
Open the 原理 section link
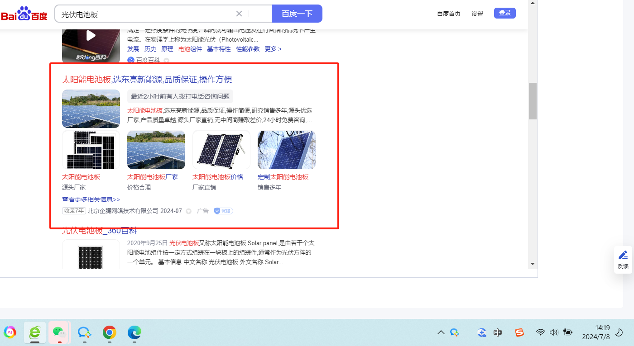pos(167,49)
